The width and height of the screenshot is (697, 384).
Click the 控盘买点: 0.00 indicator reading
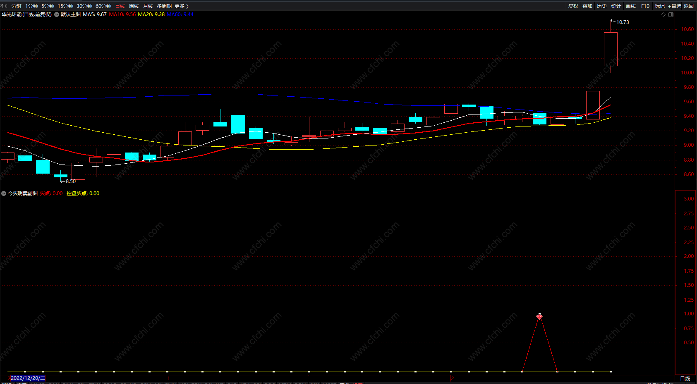(x=83, y=193)
